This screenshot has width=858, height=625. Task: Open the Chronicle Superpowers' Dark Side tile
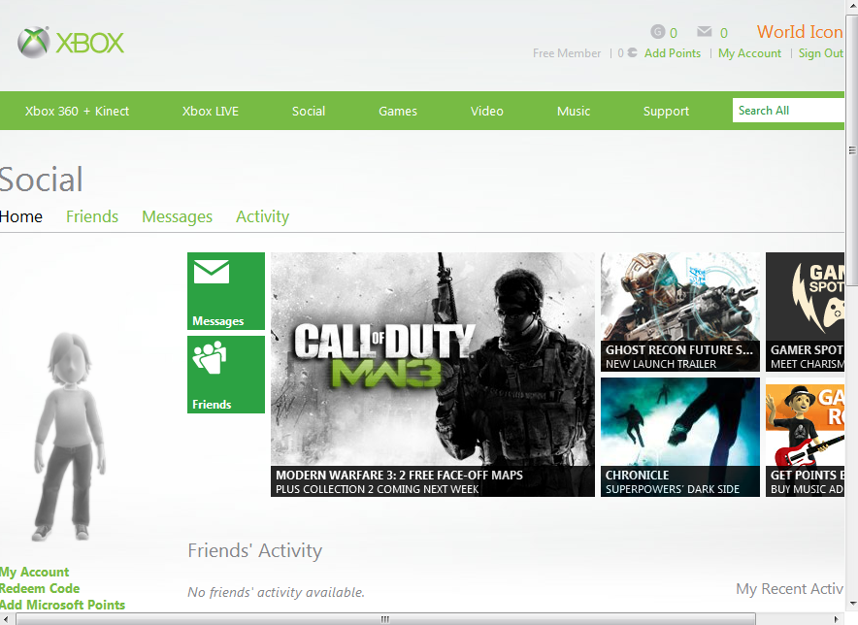pyautogui.click(x=680, y=437)
